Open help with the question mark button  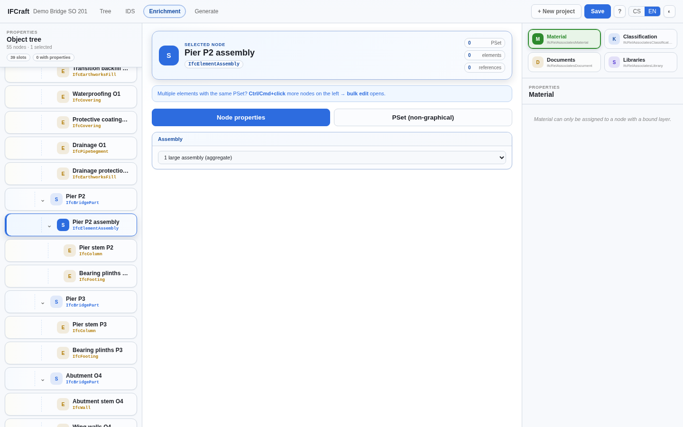(619, 11)
